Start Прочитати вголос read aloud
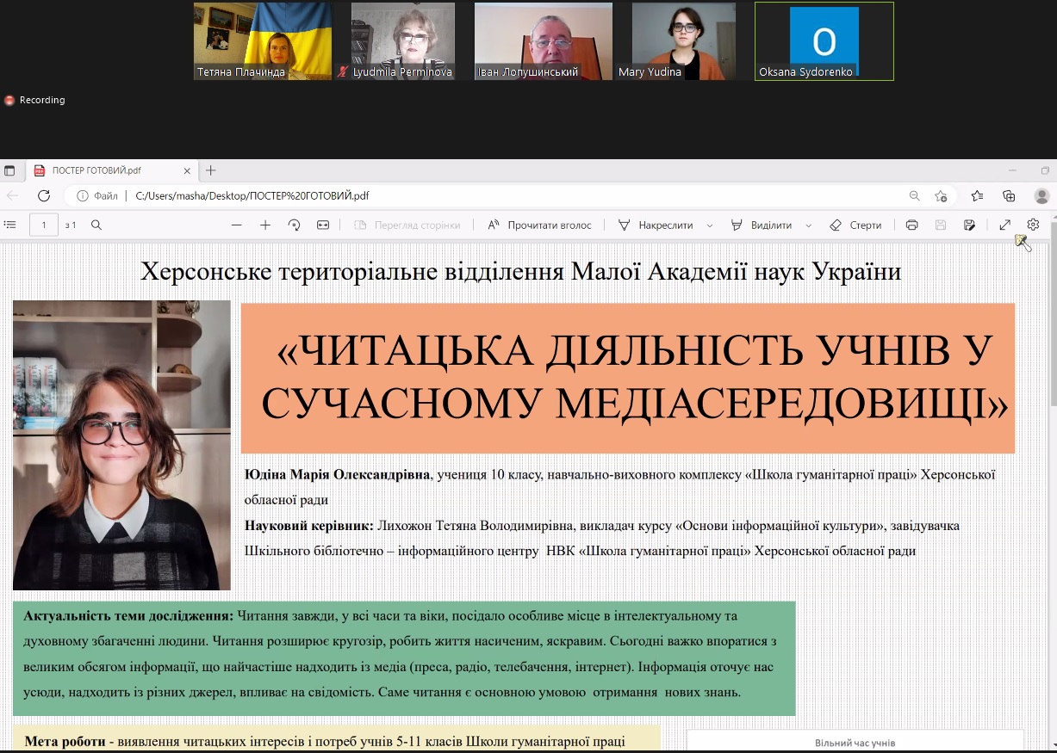This screenshot has width=1057, height=753. click(x=539, y=225)
